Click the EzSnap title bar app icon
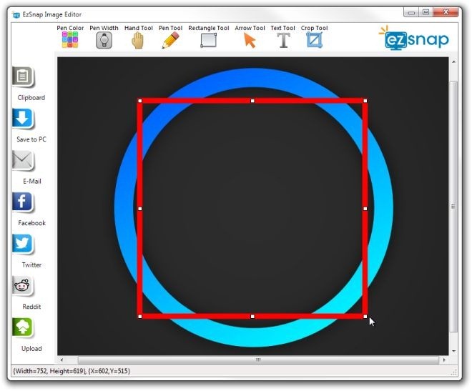Viewport: 472px width, 391px height. 16,15
